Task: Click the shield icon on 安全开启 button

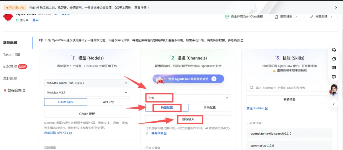Action: point(227,17)
